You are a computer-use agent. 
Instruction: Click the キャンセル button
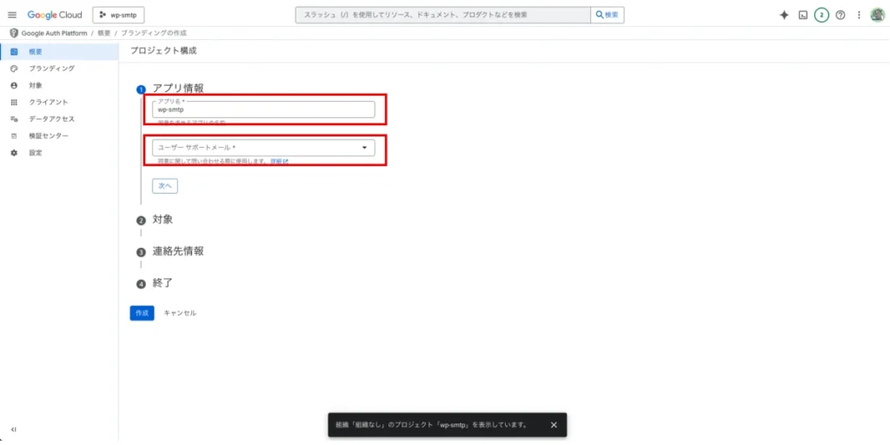pos(180,313)
